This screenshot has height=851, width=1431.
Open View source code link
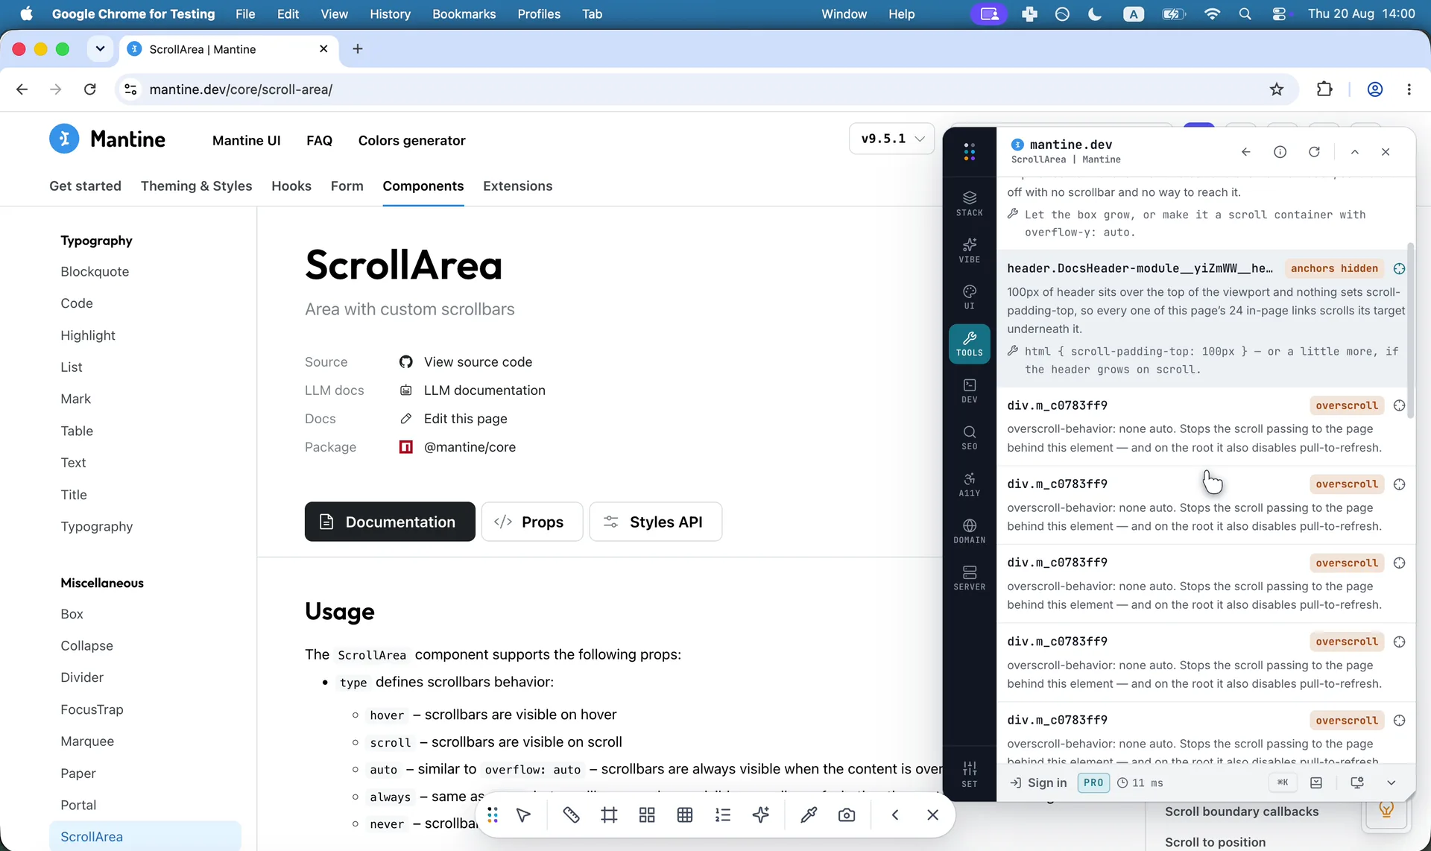pyautogui.click(x=478, y=361)
